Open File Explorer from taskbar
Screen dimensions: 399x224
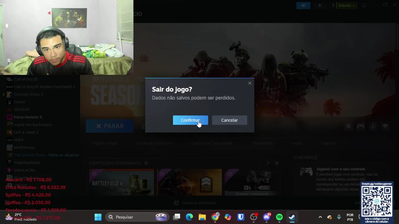click(202, 217)
